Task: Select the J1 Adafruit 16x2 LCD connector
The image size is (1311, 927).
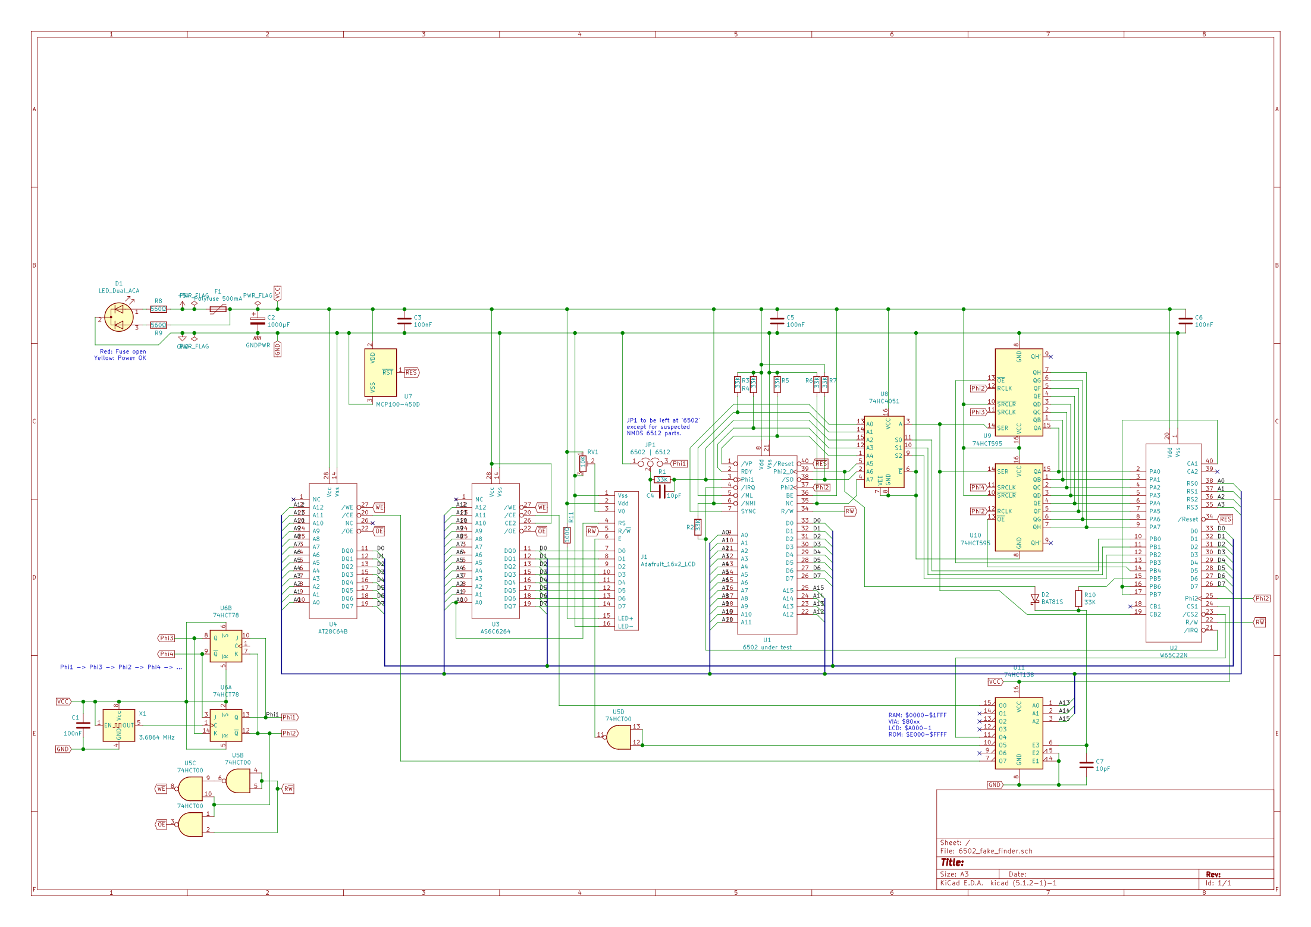Action: [626, 560]
